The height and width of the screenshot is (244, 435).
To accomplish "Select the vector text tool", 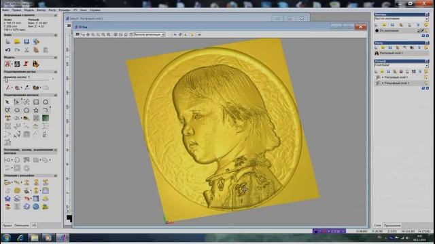I will 7,118.
